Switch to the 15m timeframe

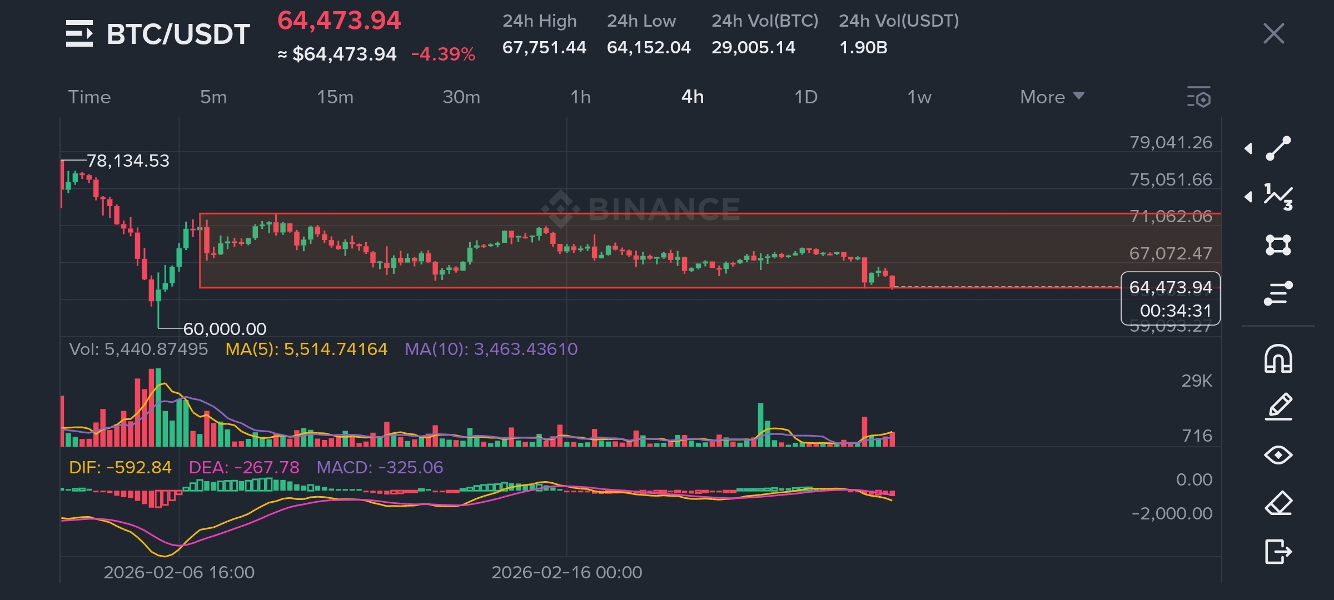pyautogui.click(x=335, y=97)
